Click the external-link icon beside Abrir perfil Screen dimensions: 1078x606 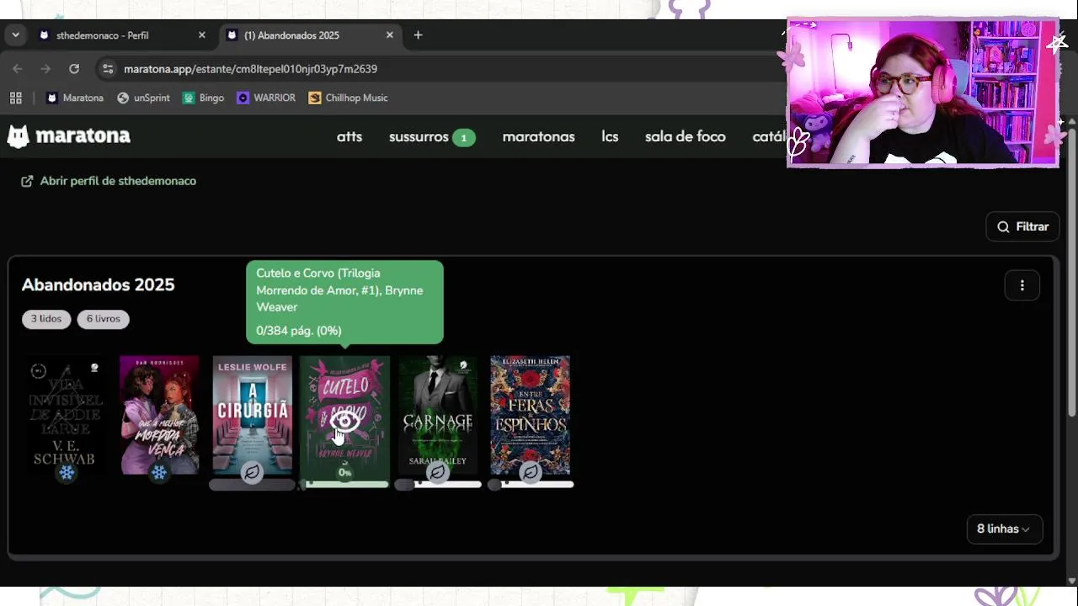28,181
